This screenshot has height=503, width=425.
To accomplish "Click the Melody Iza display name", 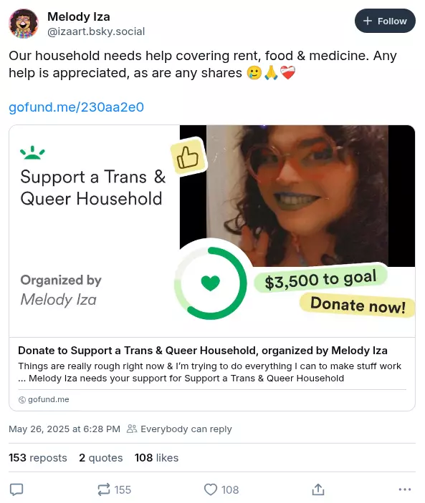I will coord(79,16).
